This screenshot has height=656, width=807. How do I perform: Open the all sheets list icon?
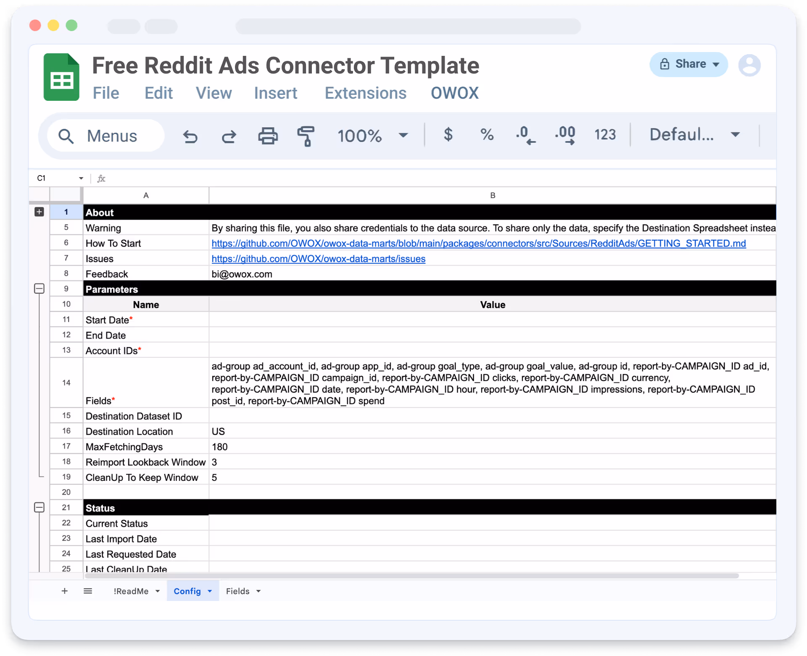click(88, 591)
